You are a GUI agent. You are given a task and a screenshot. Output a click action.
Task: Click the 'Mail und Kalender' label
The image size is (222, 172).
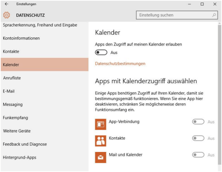pyautogui.click(x=126, y=154)
